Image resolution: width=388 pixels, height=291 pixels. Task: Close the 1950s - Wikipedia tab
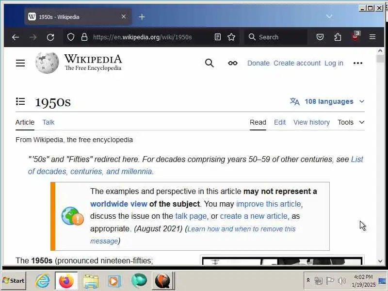124,16
